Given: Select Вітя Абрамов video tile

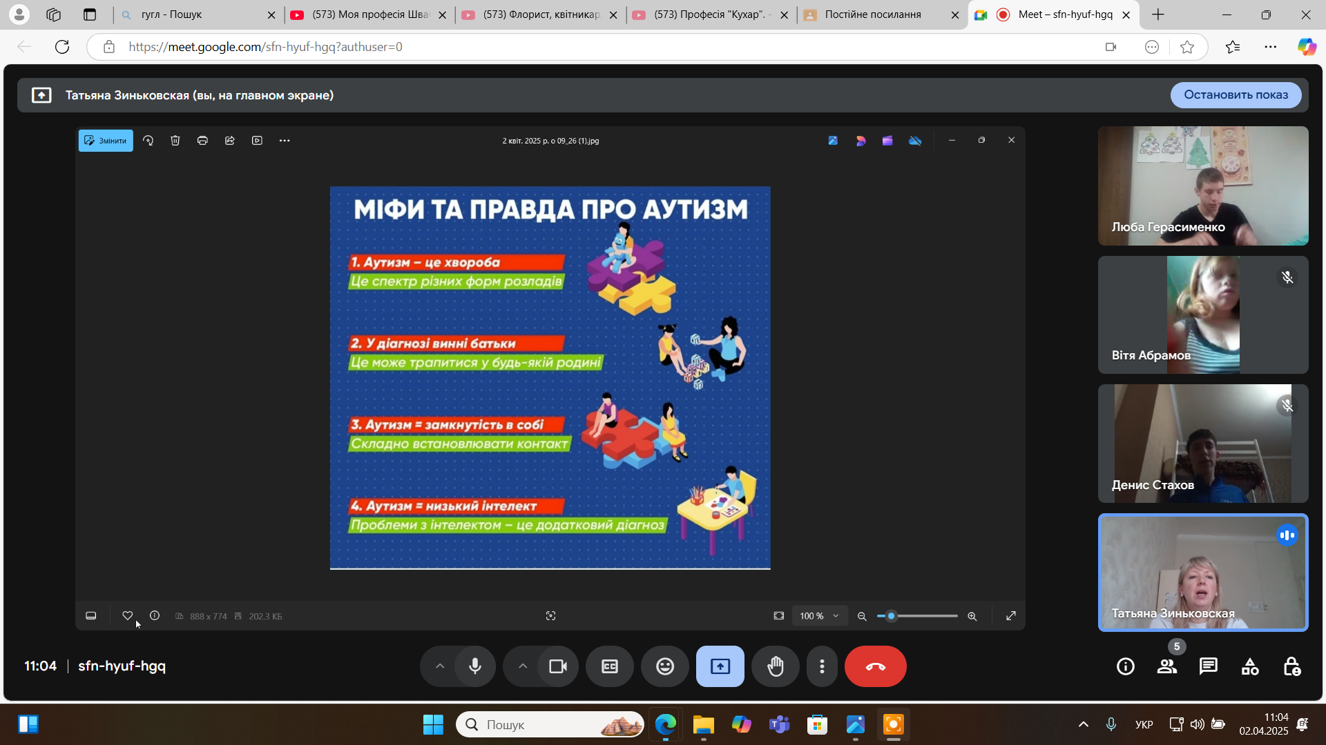Looking at the screenshot, I should (x=1203, y=315).
